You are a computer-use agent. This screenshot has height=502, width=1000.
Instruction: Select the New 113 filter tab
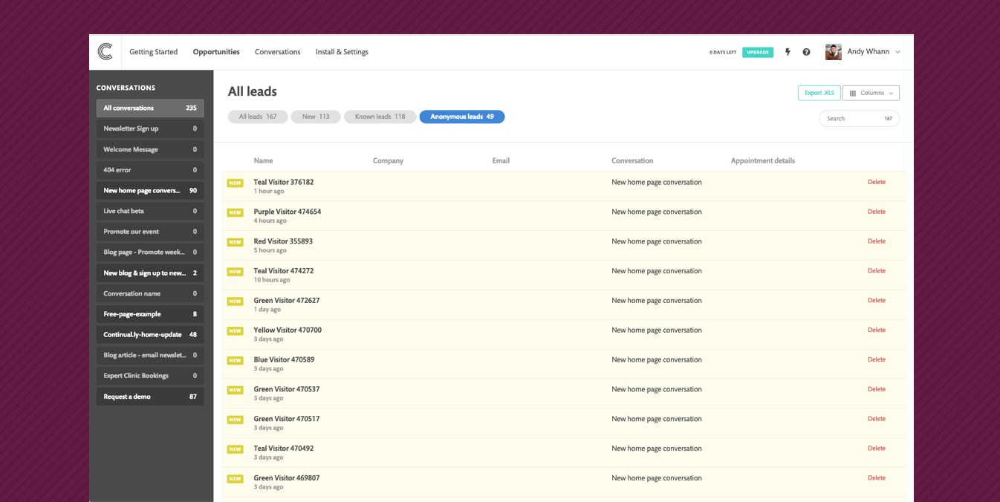(x=316, y=117)
